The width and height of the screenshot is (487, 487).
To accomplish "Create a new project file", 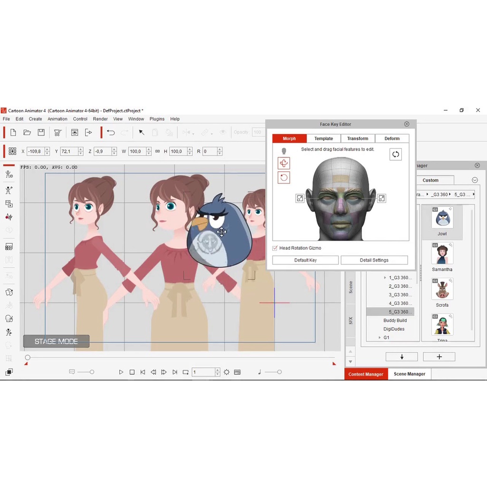I will click(13, 133).
